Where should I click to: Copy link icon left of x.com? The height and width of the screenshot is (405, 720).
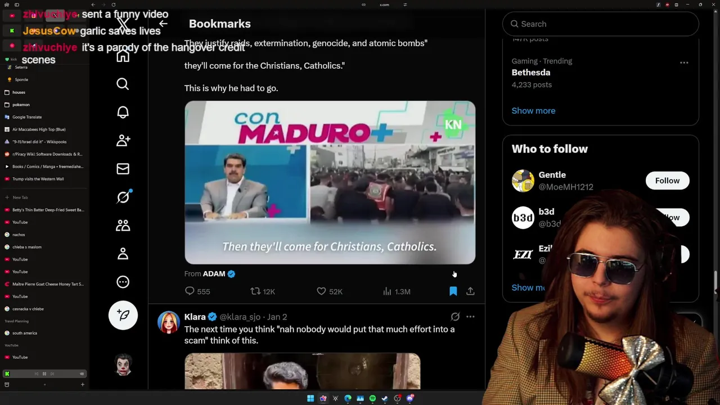click(x=364, y=4)
